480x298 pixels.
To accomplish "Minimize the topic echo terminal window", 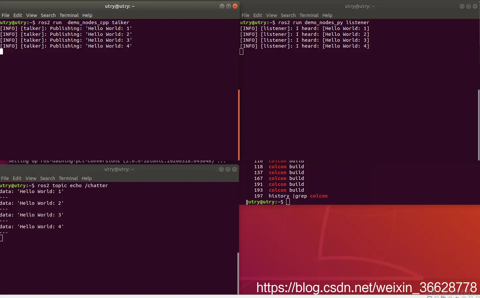I will 221,169.
